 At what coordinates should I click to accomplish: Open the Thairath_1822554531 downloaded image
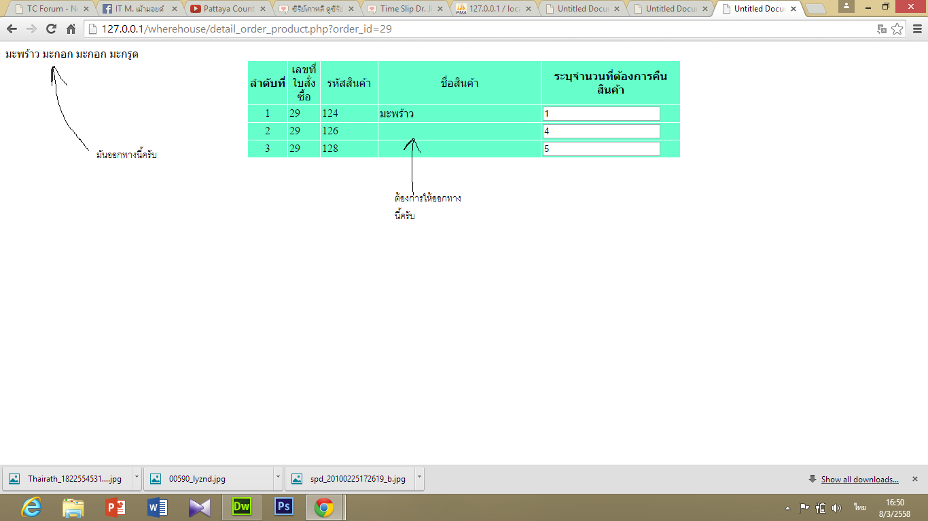tap(67, 478)
